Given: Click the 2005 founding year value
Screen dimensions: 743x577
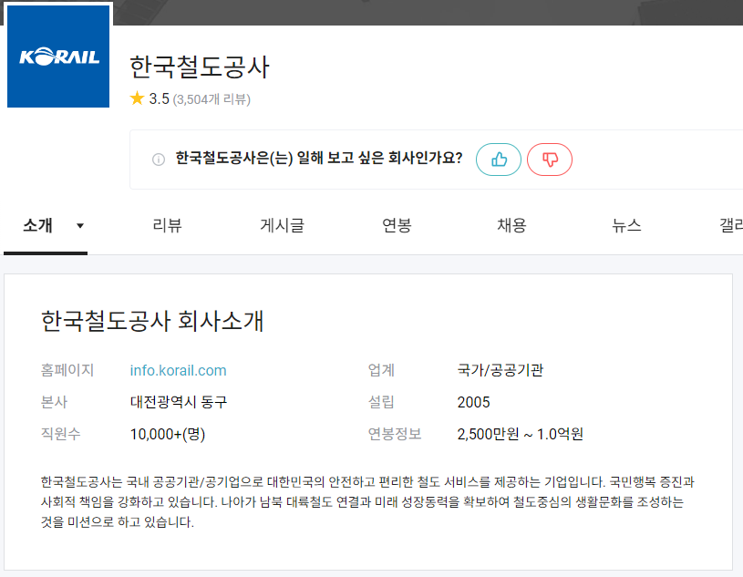Looking at the screenshot, I should 473,402.
